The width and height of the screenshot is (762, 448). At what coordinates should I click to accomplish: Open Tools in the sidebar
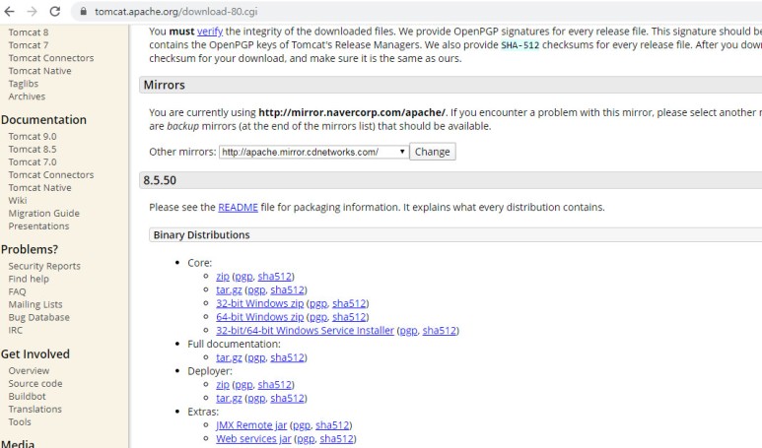(x=20, y=422)
